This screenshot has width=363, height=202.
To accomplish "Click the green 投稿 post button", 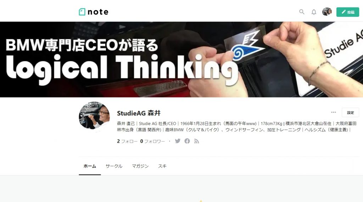I will [x=347, y=12].
